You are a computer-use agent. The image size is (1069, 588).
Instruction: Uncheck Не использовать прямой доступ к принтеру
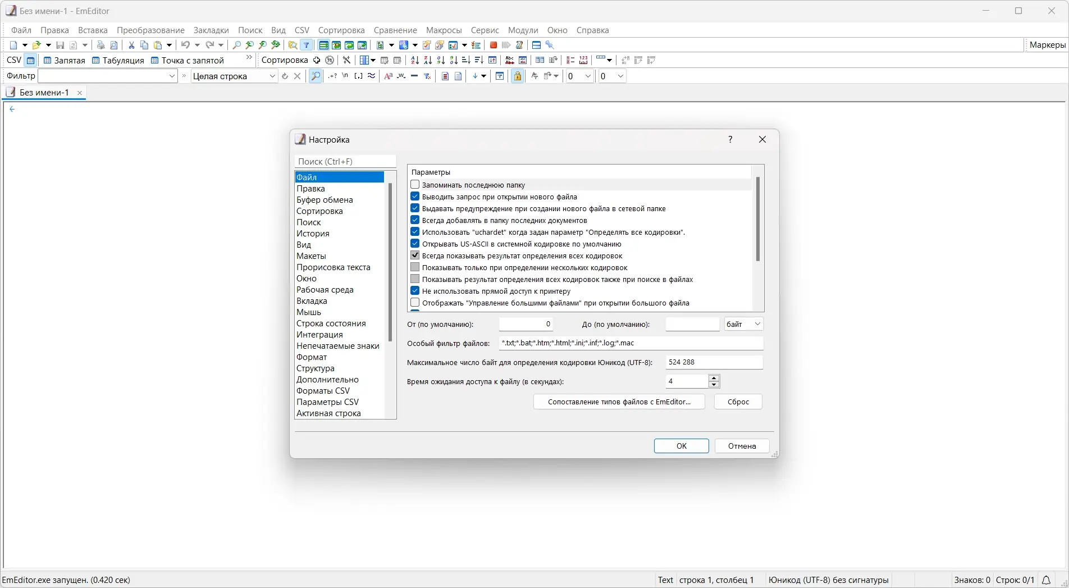[415, 291]
